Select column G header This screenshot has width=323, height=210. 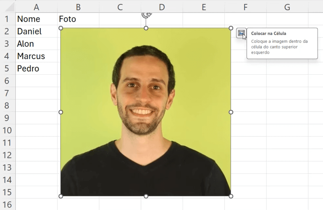[287, 7]
